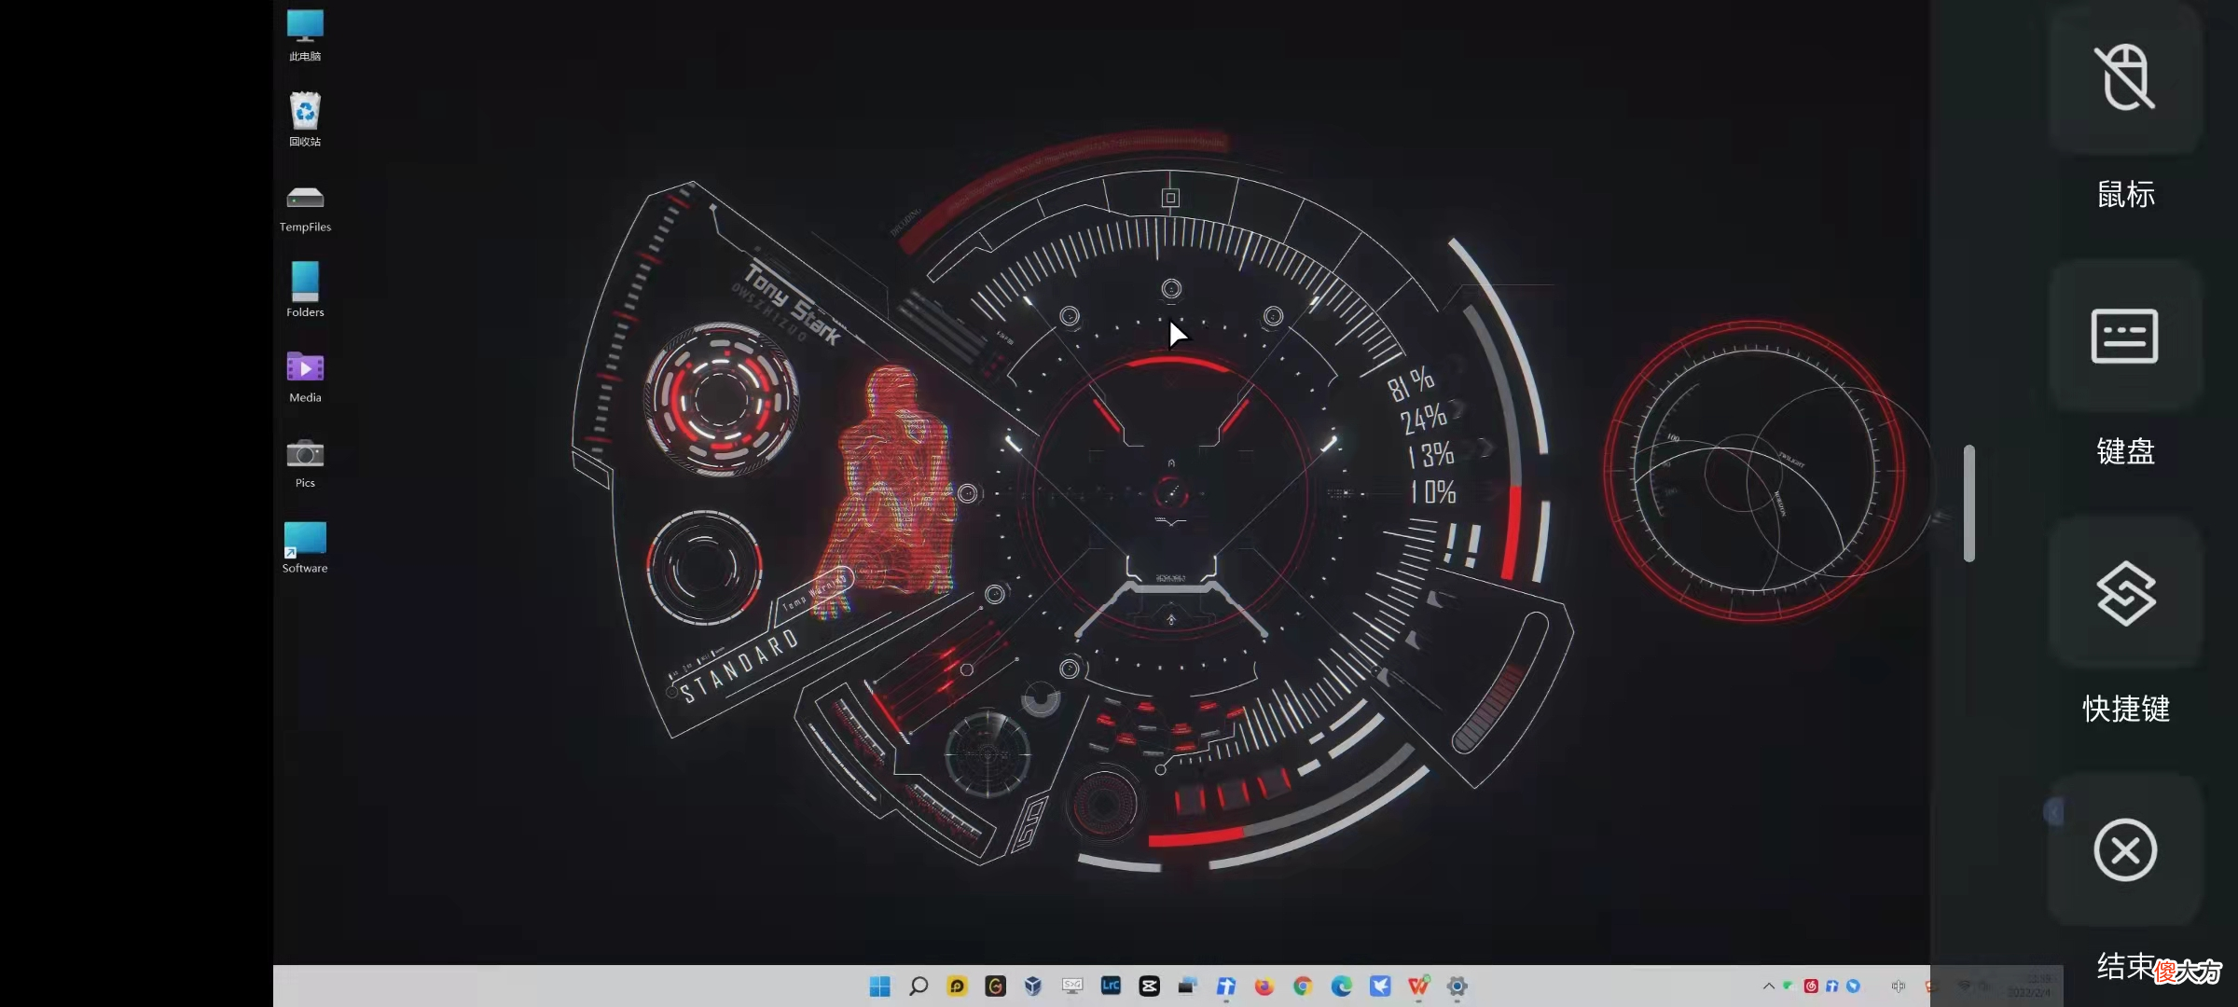Open the S>G monitor app in taskbar
This screenshot has width=2238, height=1007.
1072,986
